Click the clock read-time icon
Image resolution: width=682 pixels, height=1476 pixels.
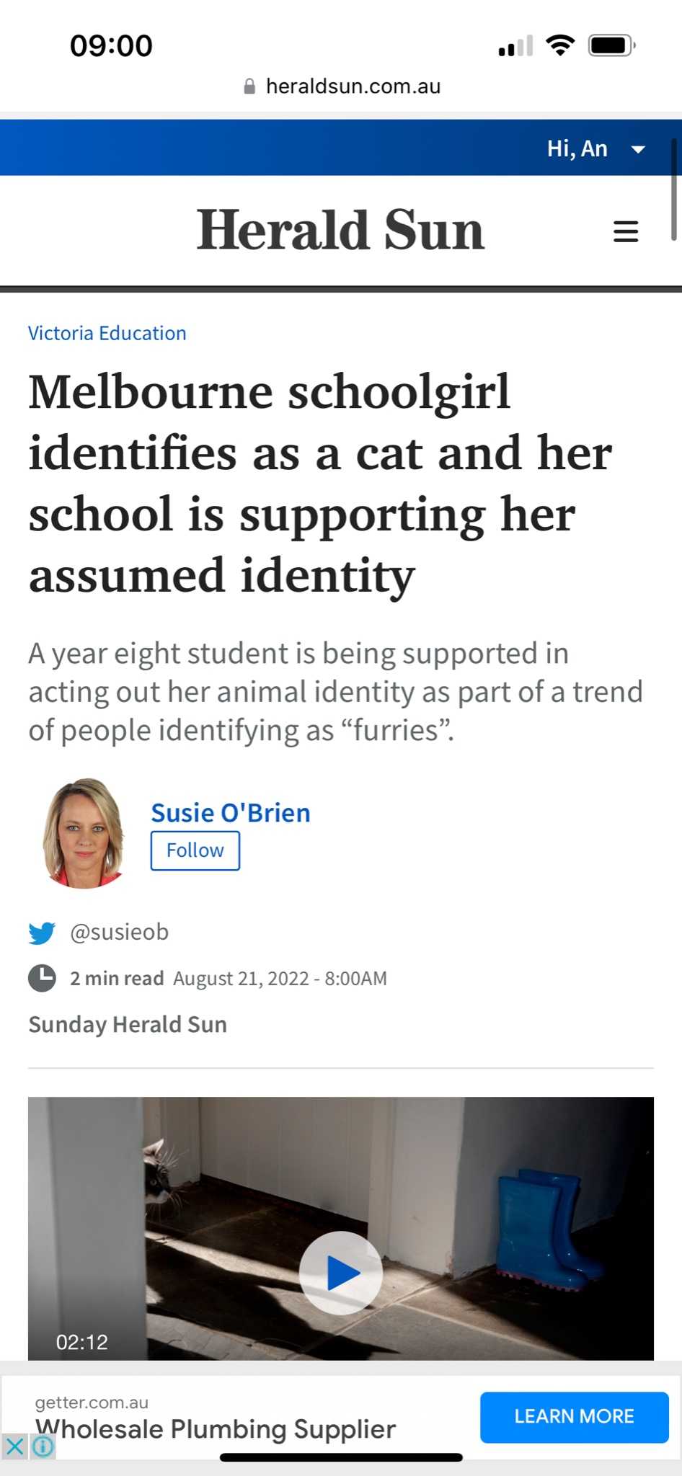pyautogui.click(x=42, y=978)
